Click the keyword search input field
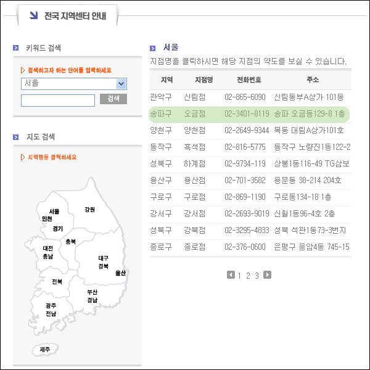Viewport: 370px width, 370px height. 58,101
